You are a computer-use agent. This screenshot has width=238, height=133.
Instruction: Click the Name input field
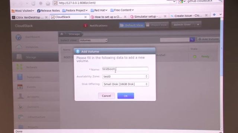coord(125,69)
